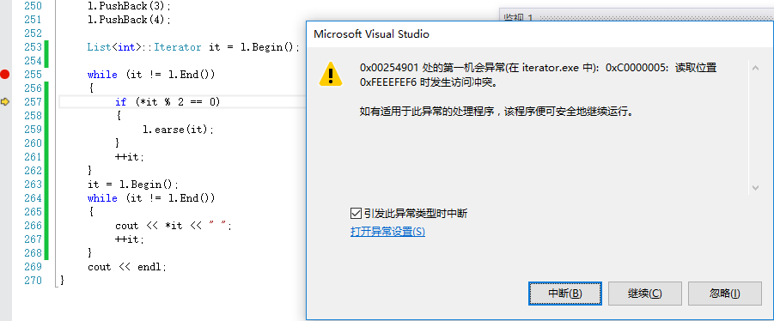The height and width of the screenshot is (321, 774).
Task: Place cursor on l.earse(it) code line
Action: [x=178, y=130]
